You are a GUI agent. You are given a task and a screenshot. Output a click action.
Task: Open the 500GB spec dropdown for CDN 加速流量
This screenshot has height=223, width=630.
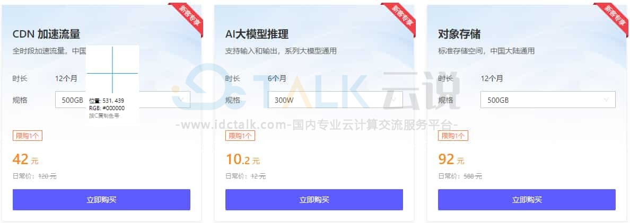point(122,100)
